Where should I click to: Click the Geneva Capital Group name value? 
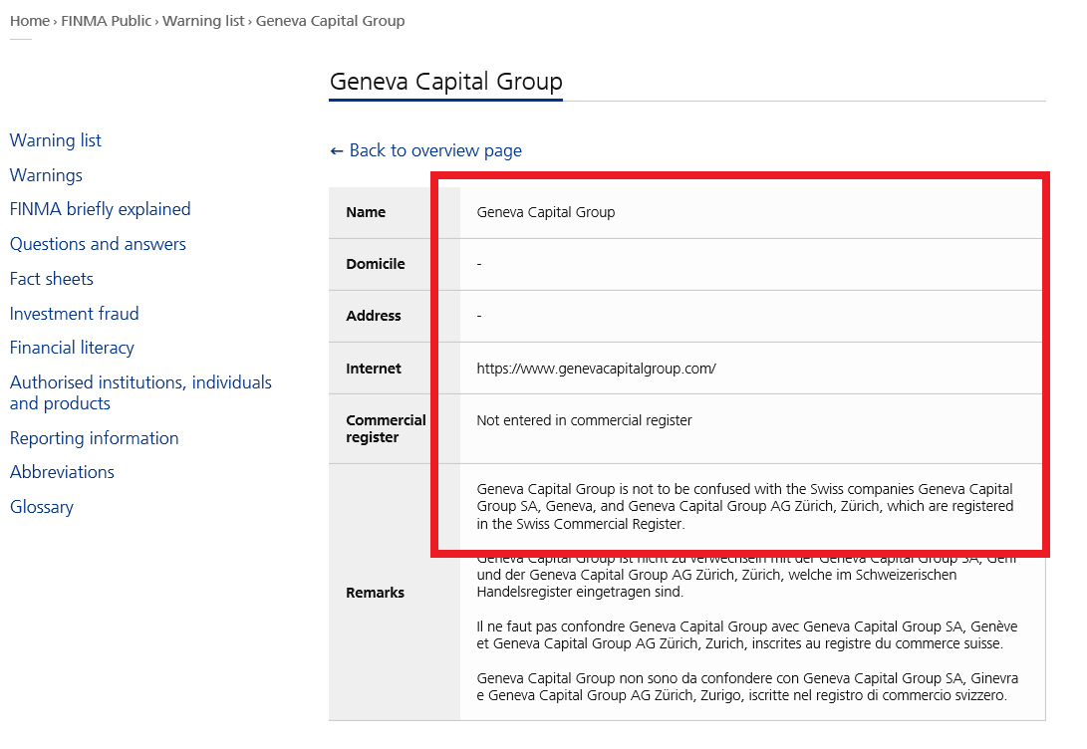(x=546, y=212)
